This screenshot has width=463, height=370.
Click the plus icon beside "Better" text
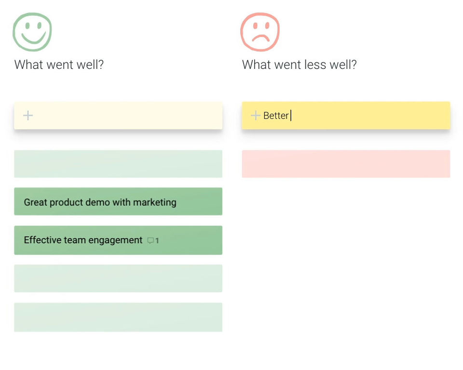click(x=256, y=115)
